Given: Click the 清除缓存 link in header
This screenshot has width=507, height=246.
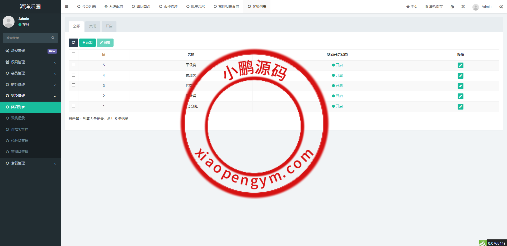Looking at the screenshot, I should tap(434, 7).
